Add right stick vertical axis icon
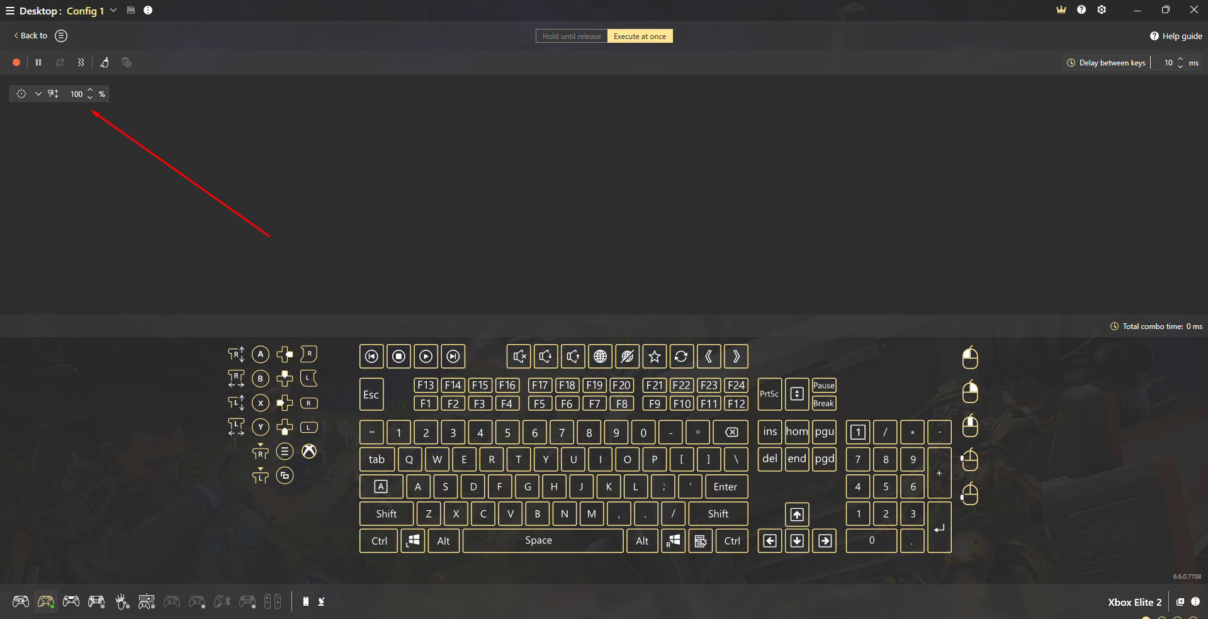Screen dimensions: 1208x619 pyautogui.click(x=236, y=354)
